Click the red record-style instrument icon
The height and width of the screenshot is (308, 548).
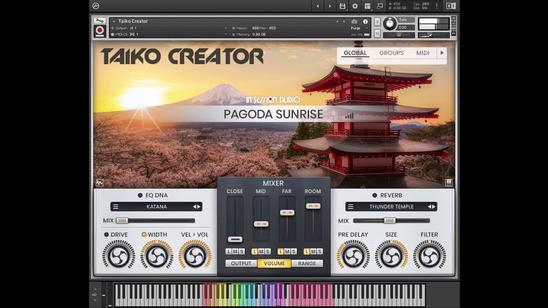click(x=99, y=31)
